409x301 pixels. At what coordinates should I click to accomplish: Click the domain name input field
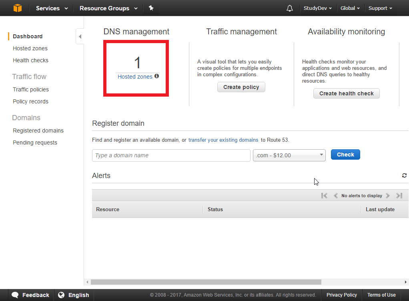171,155
